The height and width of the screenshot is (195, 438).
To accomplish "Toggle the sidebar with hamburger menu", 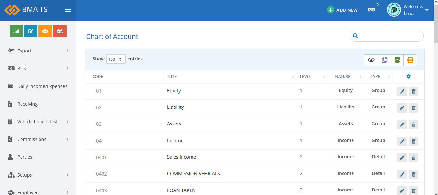I will coord(68,10).
